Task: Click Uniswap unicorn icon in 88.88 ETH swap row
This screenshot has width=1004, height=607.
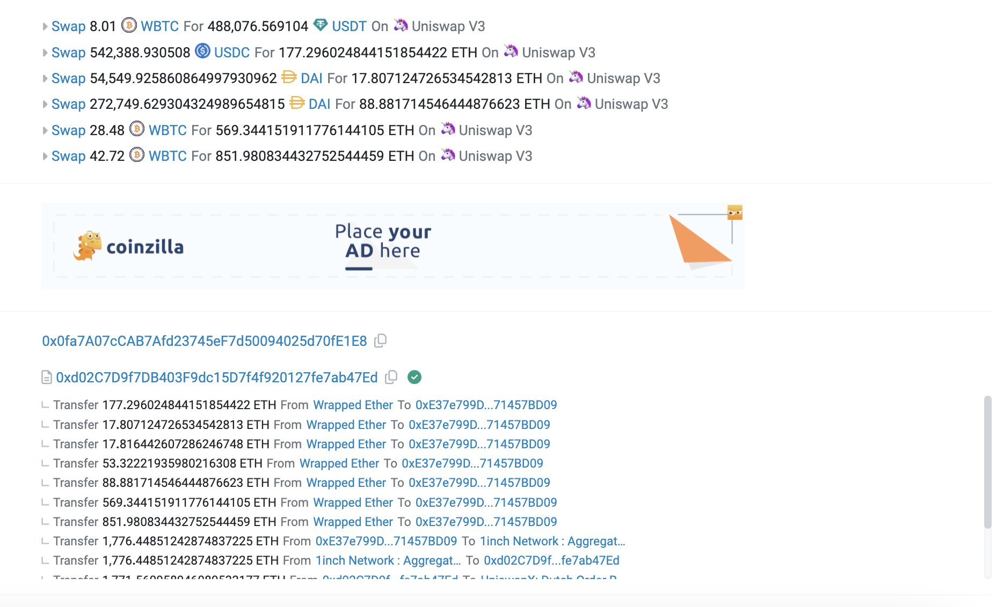Action: [584, 102]
